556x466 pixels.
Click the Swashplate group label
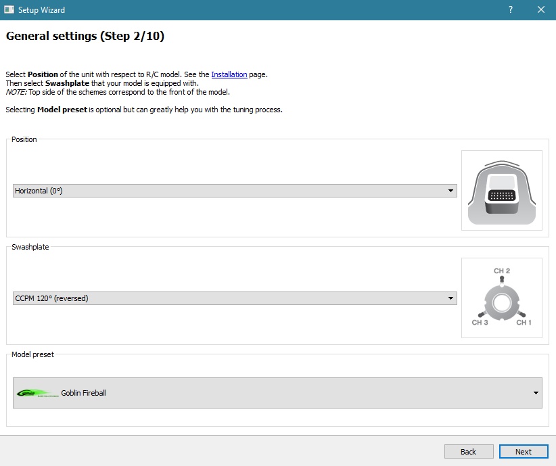coord(30,248)
